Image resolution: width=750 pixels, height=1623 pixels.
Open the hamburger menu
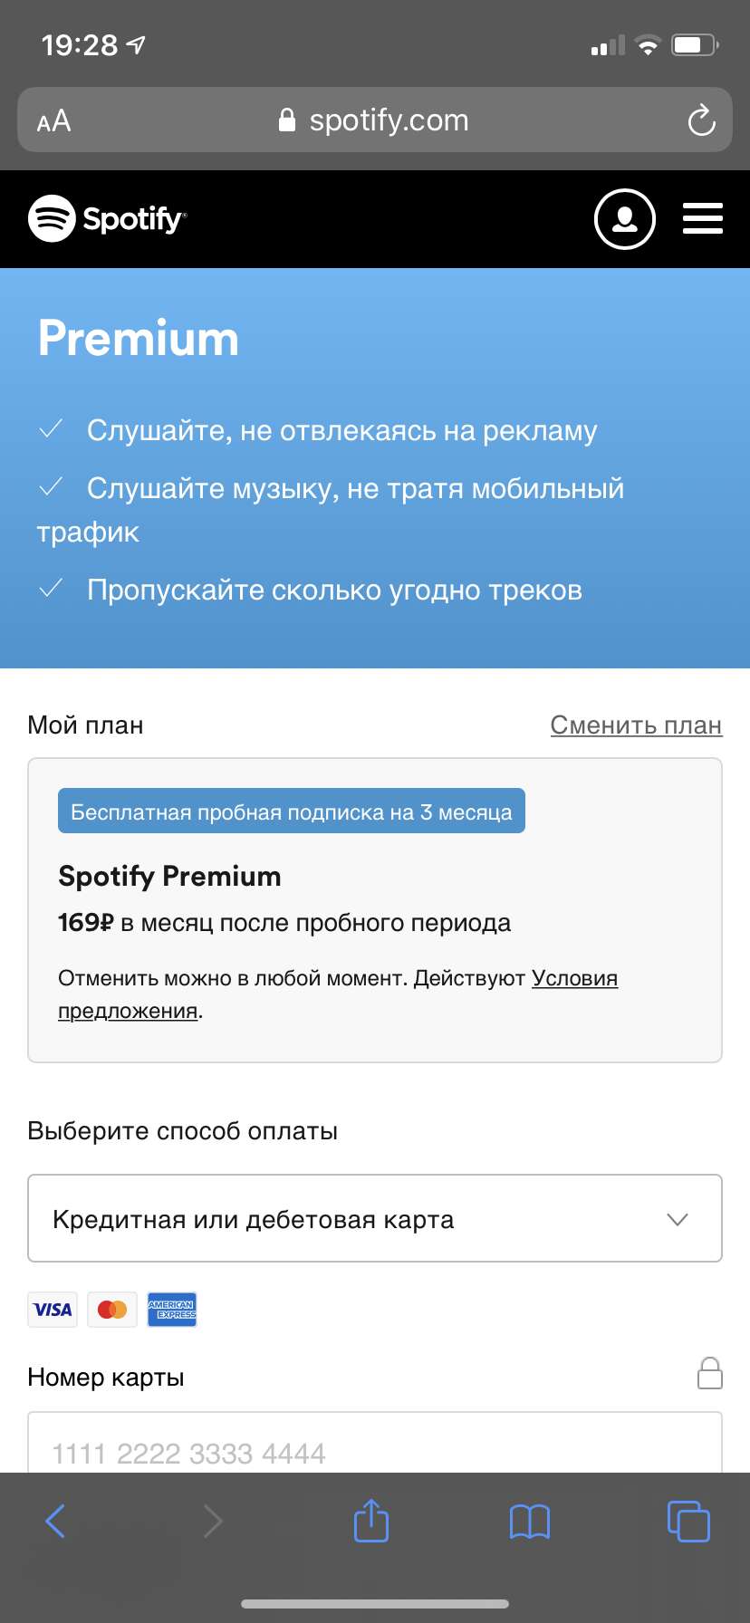[x=702, y=218]
